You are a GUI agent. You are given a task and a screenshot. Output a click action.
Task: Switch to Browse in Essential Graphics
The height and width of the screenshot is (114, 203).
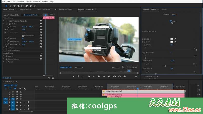tap(166, 14)
